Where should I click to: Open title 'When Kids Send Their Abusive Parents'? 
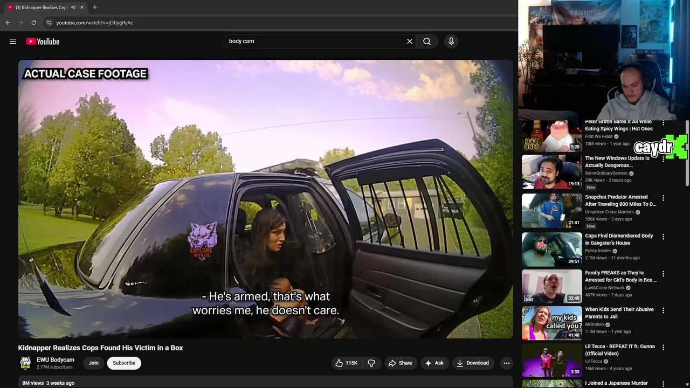pyautogui.click(x=619, y=313)
